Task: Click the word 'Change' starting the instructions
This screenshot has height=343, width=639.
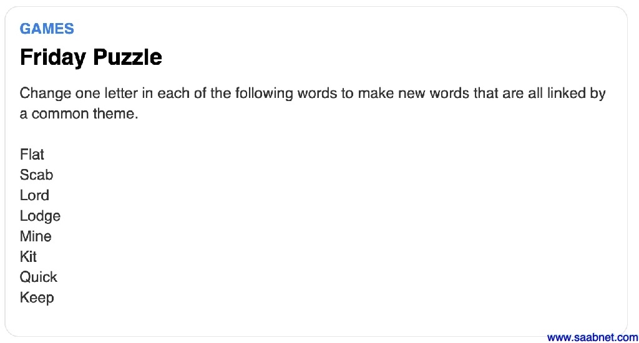Action: (44, 94)
